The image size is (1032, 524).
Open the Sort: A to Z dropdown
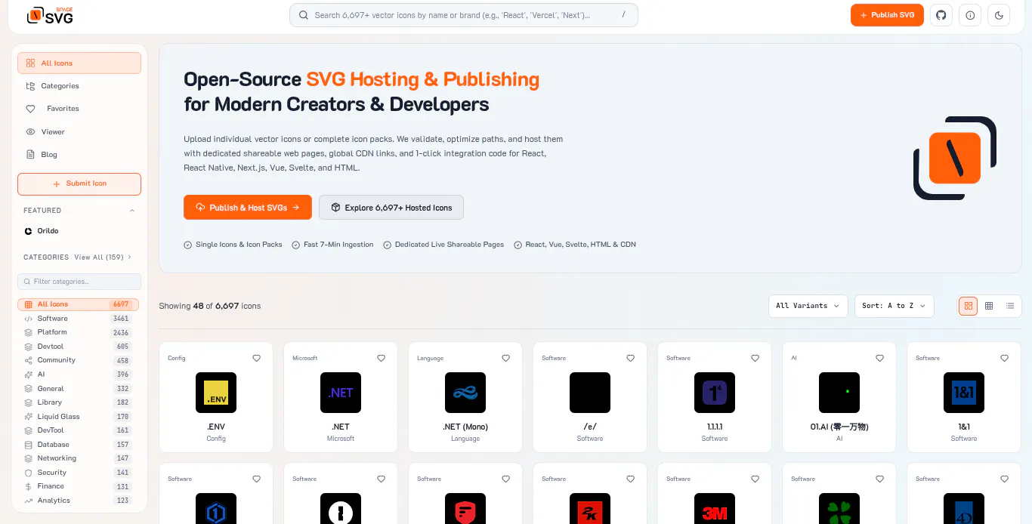pyautogui.click(x=895, y=306)
